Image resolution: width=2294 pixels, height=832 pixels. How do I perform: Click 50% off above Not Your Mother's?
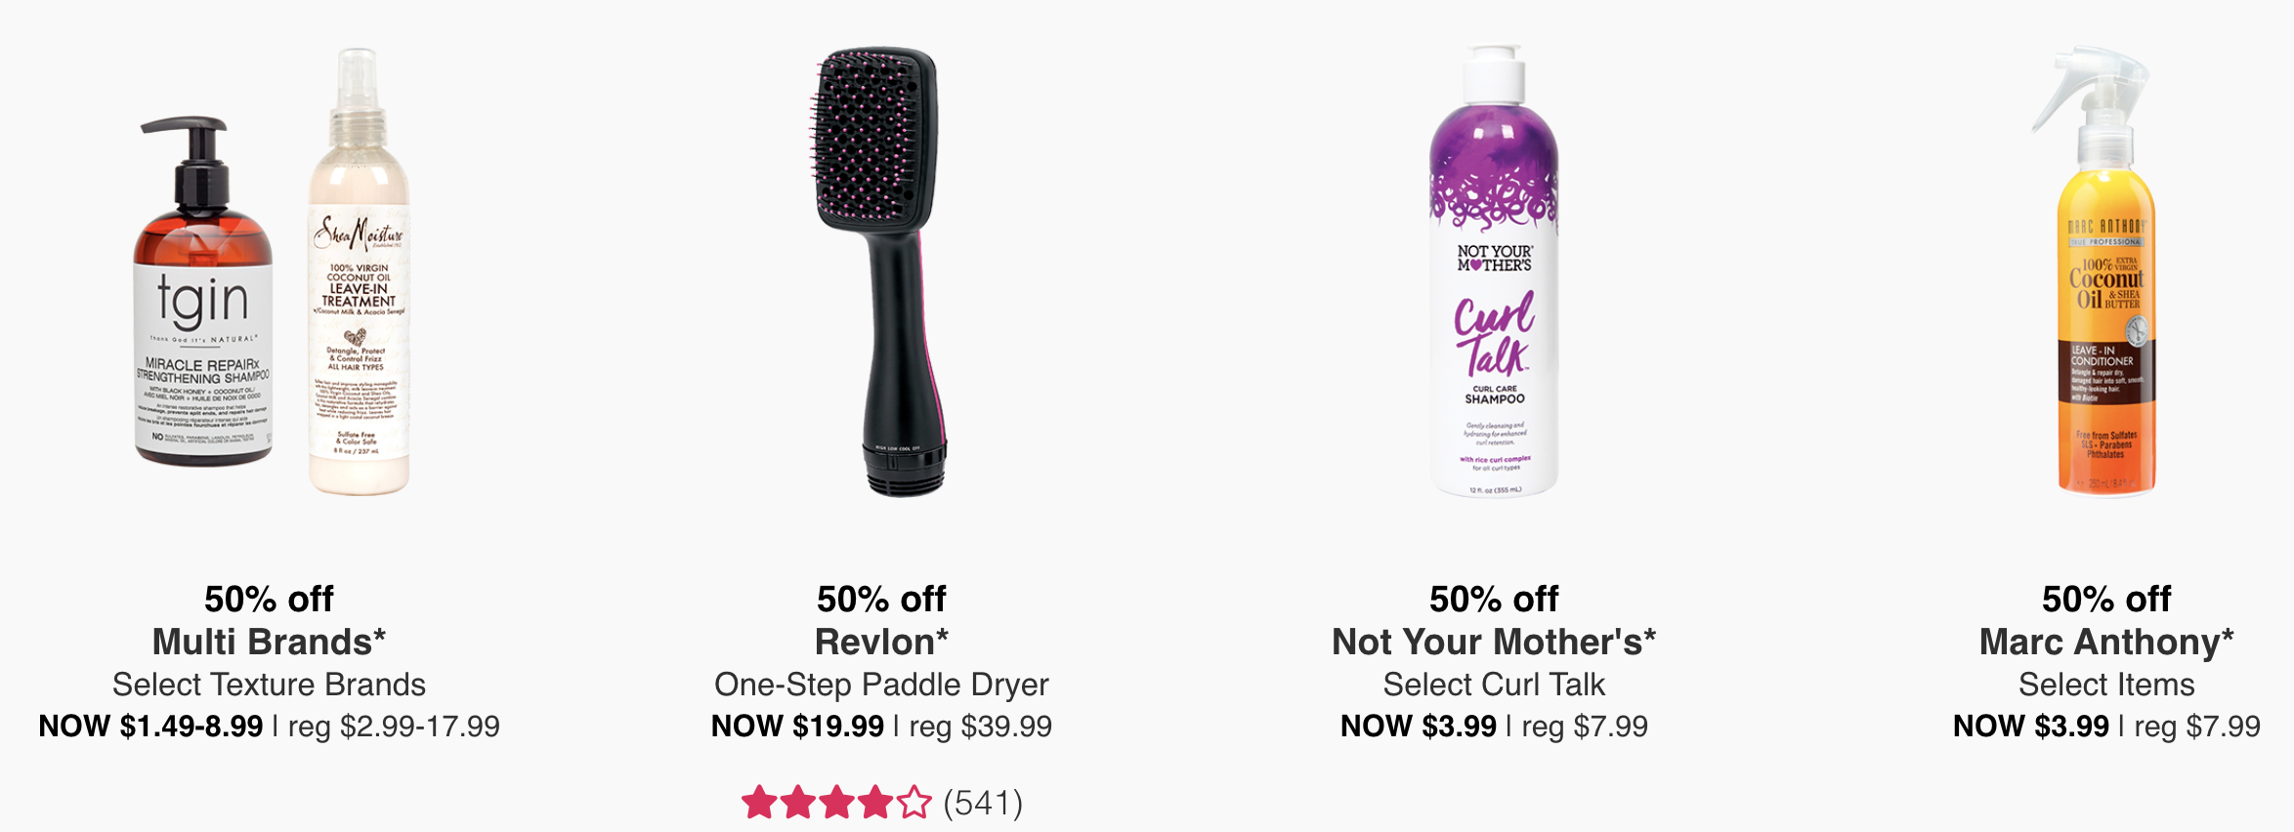tap(1494, 599)
